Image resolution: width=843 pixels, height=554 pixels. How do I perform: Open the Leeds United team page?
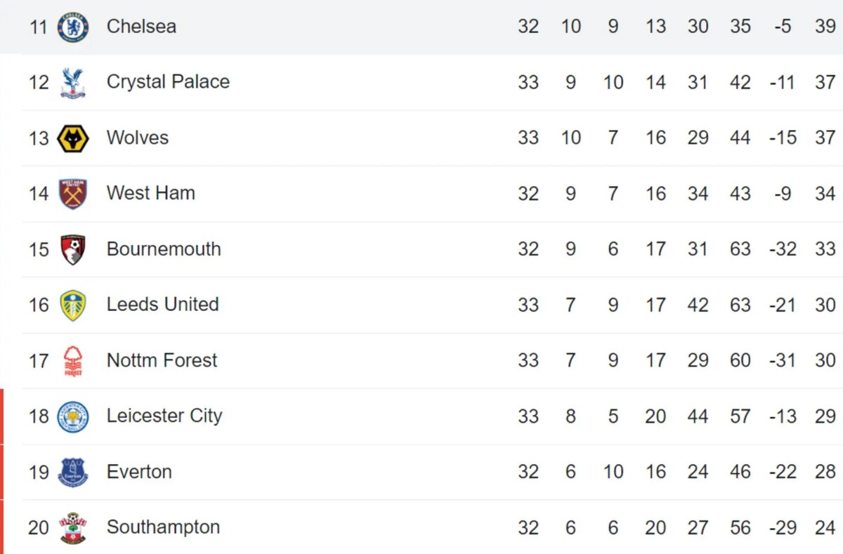click(x=162, y=304)
